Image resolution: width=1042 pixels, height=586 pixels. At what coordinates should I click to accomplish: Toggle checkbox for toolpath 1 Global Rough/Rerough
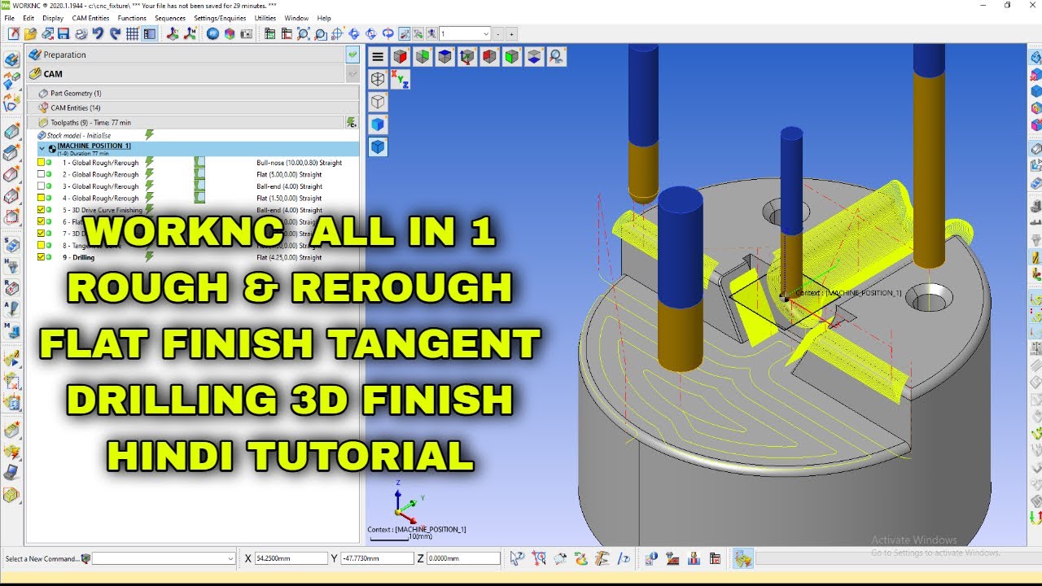41,163
